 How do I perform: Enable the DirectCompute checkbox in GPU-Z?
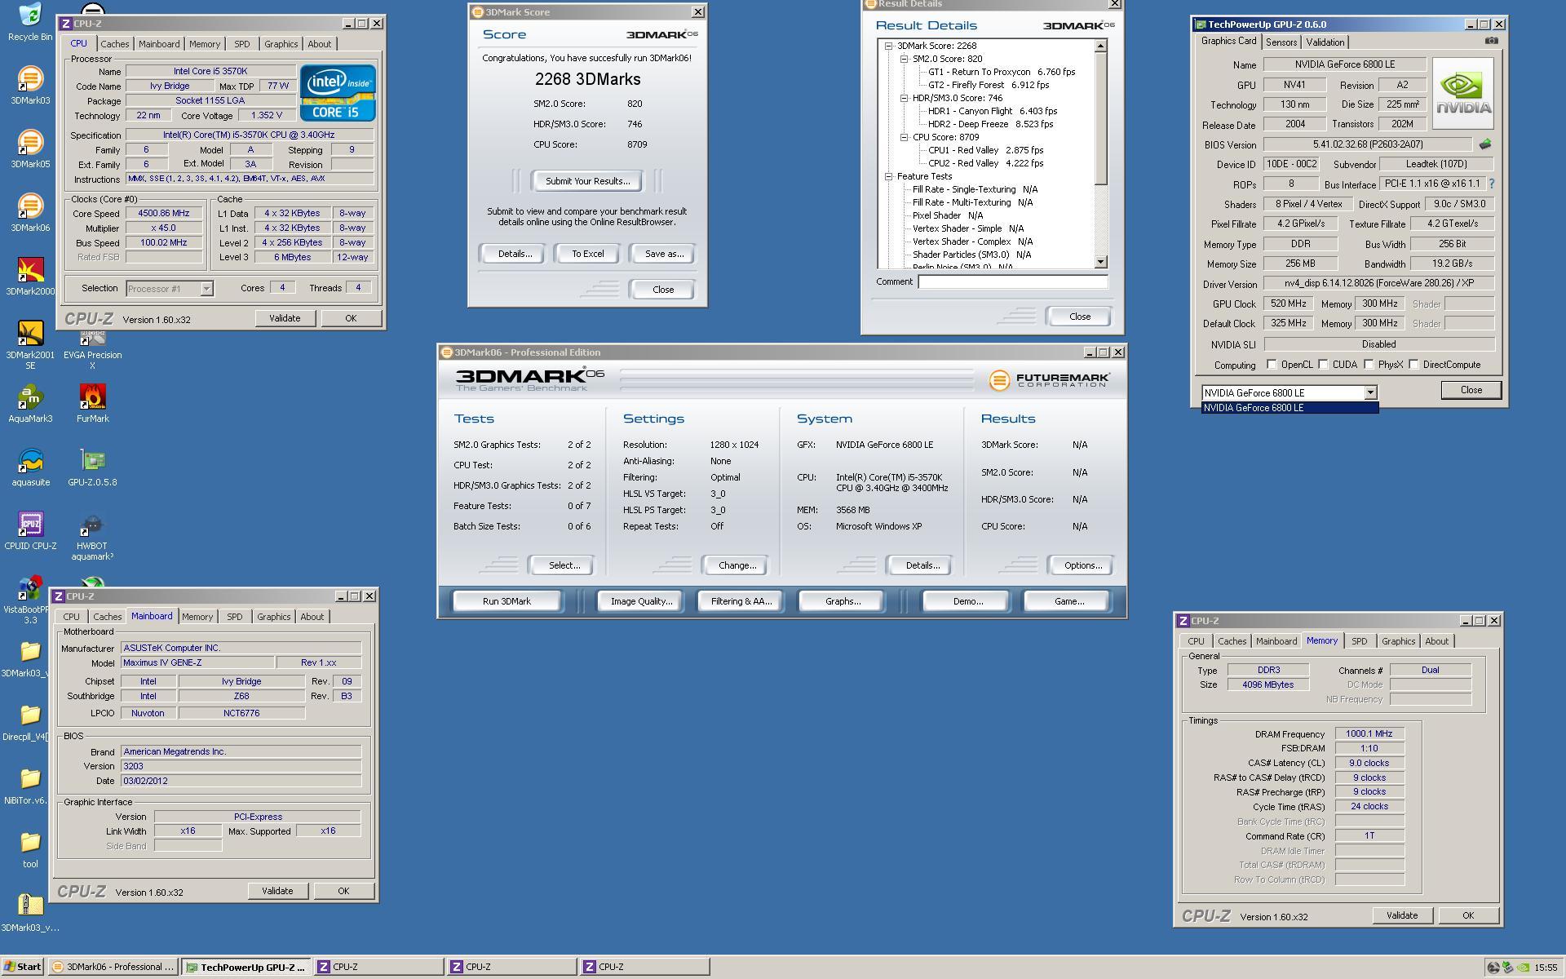pos(1413,365)
